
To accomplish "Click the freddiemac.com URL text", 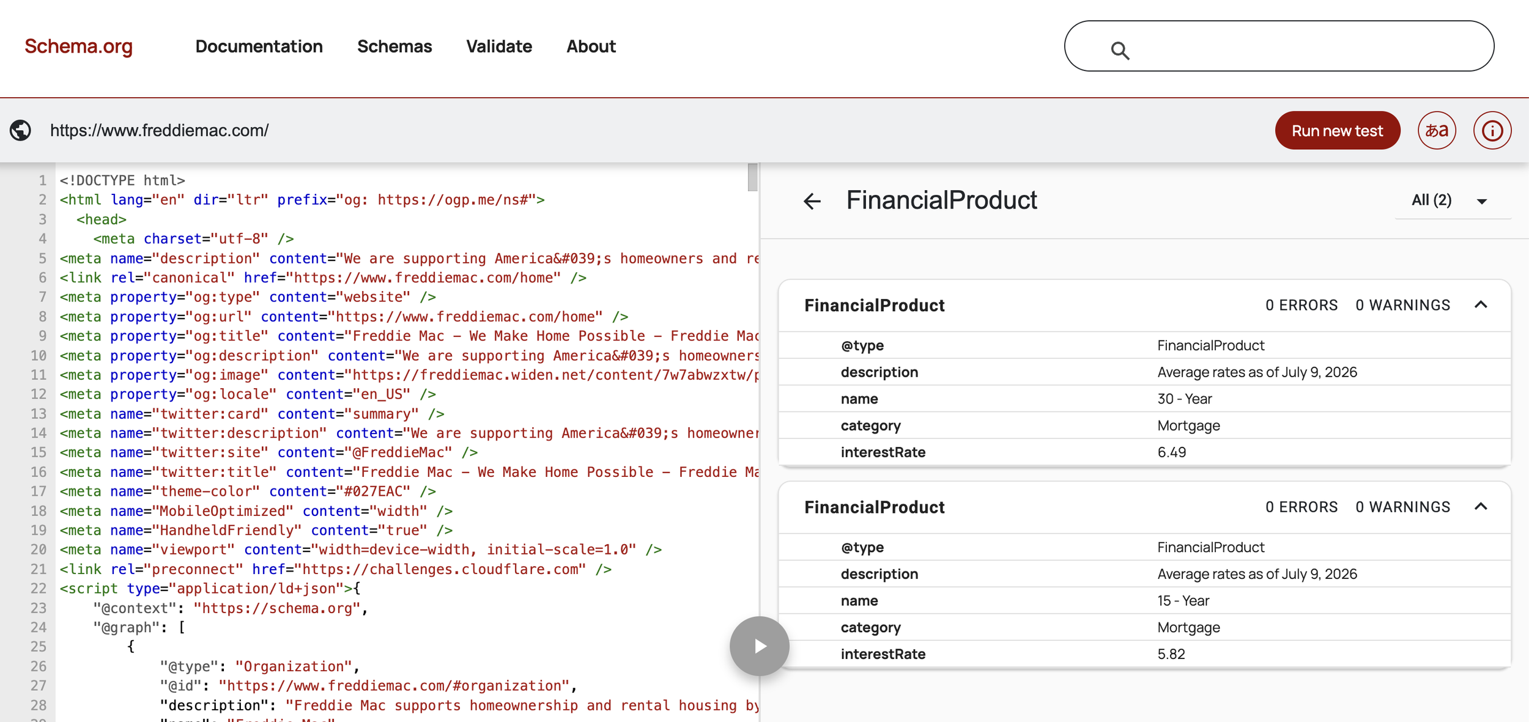I will (x=159, y=130).
